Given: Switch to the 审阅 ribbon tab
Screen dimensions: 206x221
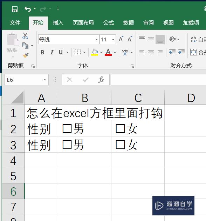Looking at the screenshot, I should tap(149, 23).
